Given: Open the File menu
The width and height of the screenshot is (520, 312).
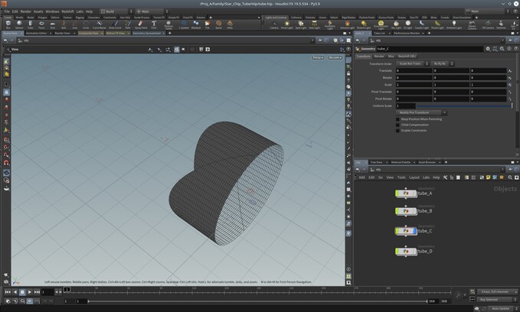Looking at the screenshot, I should [7, 11].
